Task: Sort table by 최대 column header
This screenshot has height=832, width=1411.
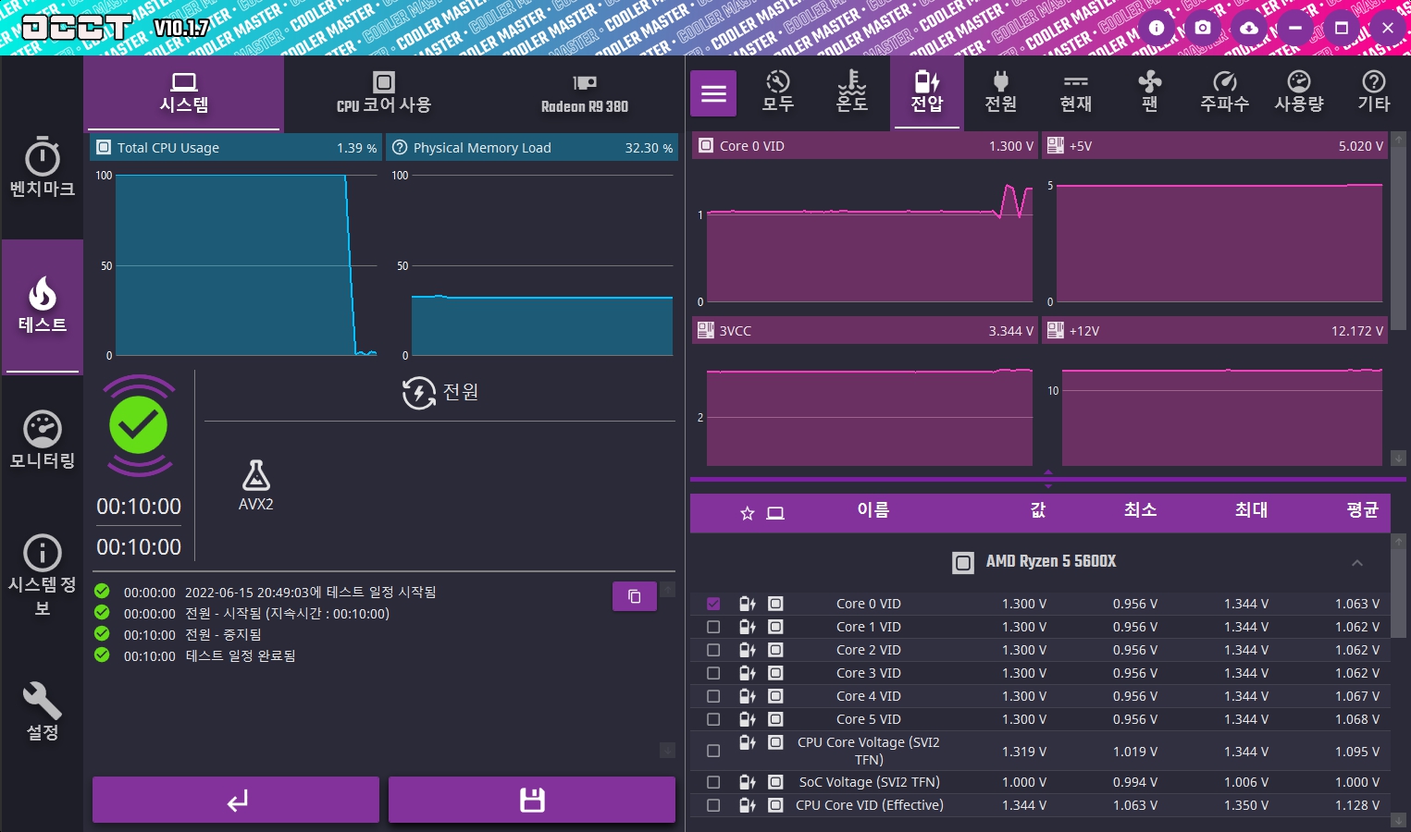Action: (x=1251, y=510)
